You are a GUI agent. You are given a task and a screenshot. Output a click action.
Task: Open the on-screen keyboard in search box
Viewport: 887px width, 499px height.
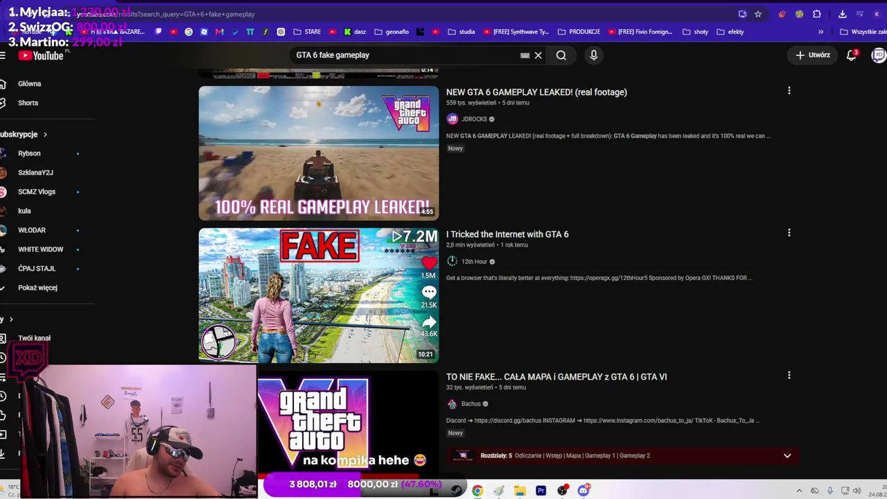[525, 55]
